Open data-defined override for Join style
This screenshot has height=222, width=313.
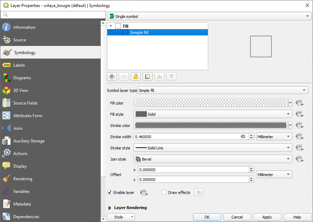click(299, 159)
